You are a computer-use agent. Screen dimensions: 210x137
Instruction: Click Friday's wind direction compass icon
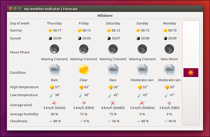pos(84,103)
